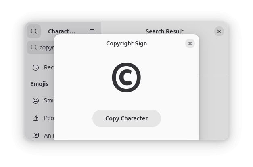
Task: Select the People thumbs-up icon
Action: (x=36, y=118)
